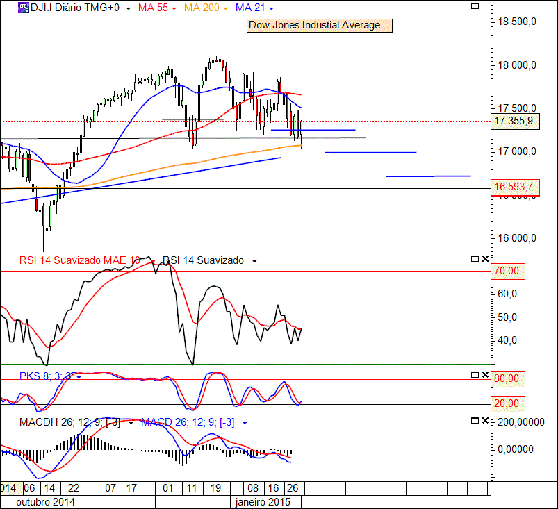Open the PKS 8; 3; 3 dropdown arrow
Viewport: 558px width, 509px height.
pyautogui.click(x=79, y=376)
